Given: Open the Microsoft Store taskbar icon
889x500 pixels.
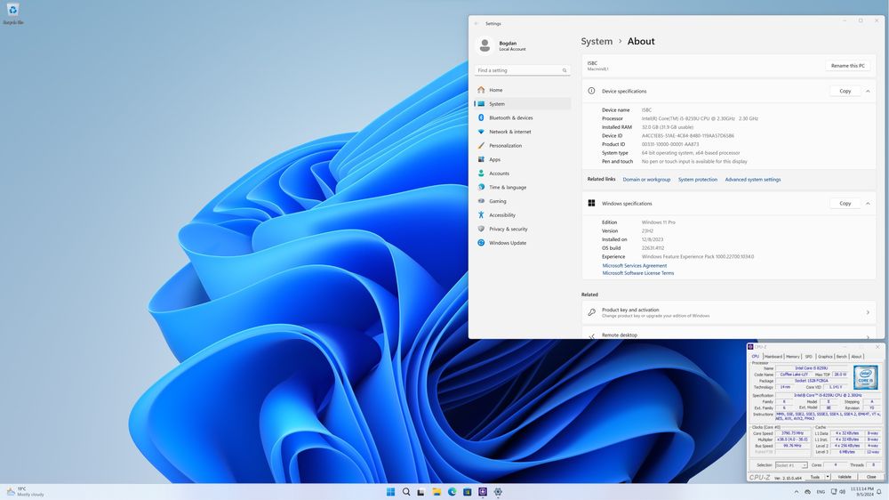Looking at the screenshot, I should (x=468, y=492).
